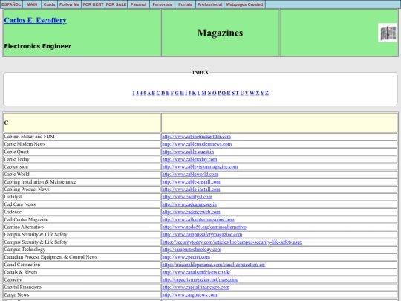Select 'Camino Alternativo' row name

pyautogui.click(x=24, y=227)
